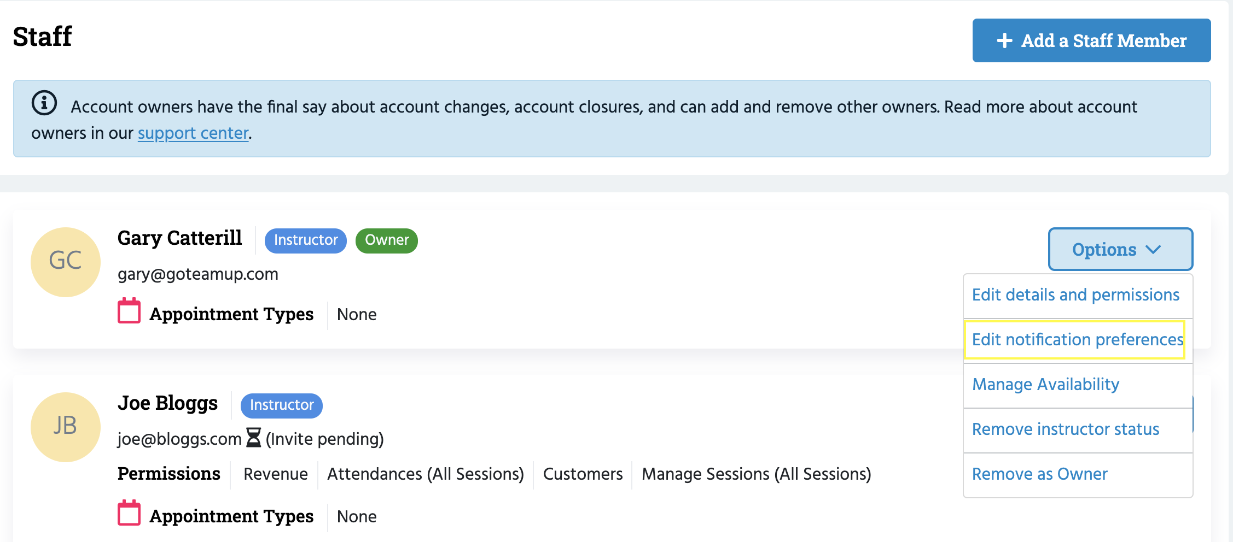Click the chevron arrow on the Options button
Image resolution: width=1233 pixels, height=542 pixels.
coord(1153,250)
